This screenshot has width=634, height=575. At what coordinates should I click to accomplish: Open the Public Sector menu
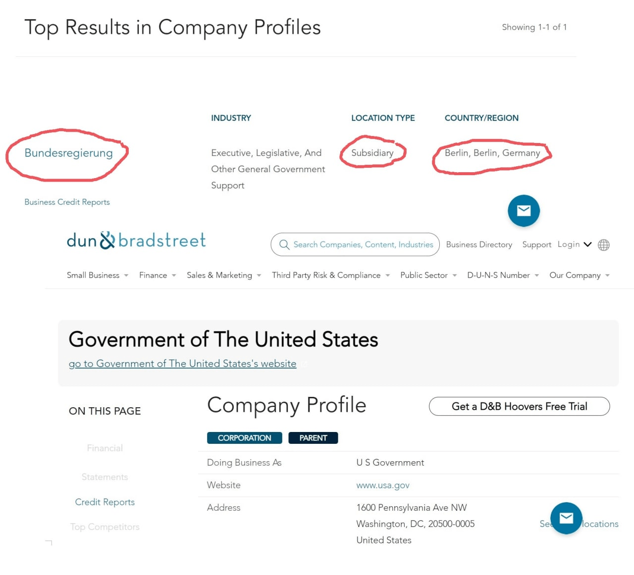point(428,275)
